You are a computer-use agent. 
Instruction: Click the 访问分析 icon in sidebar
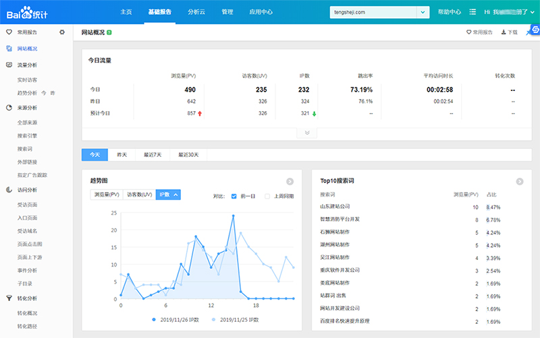[9, 190]
